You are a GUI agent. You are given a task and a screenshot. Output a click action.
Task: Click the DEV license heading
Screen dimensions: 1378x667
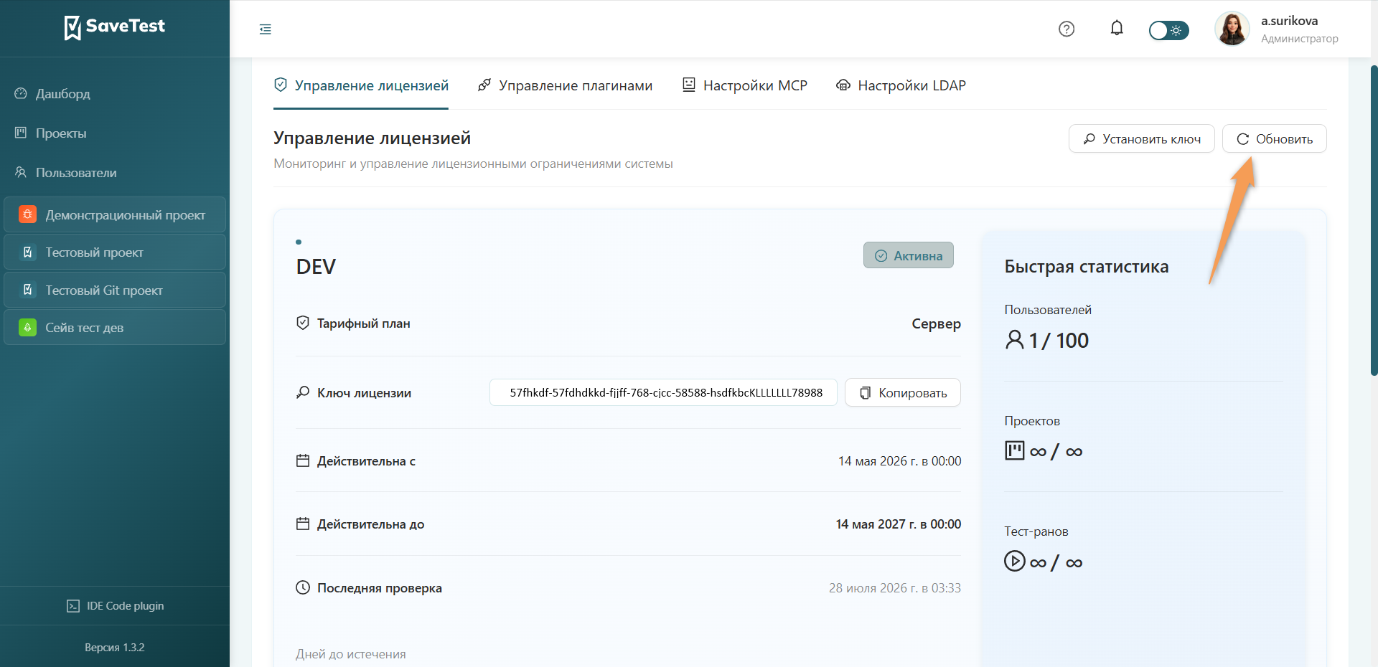pyautogui.click(x=316, y=267)
